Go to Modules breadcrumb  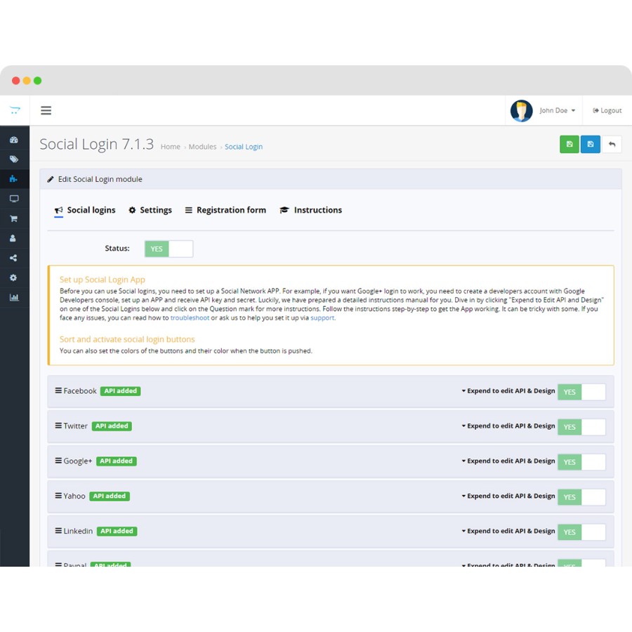click(x=202, y=147)
